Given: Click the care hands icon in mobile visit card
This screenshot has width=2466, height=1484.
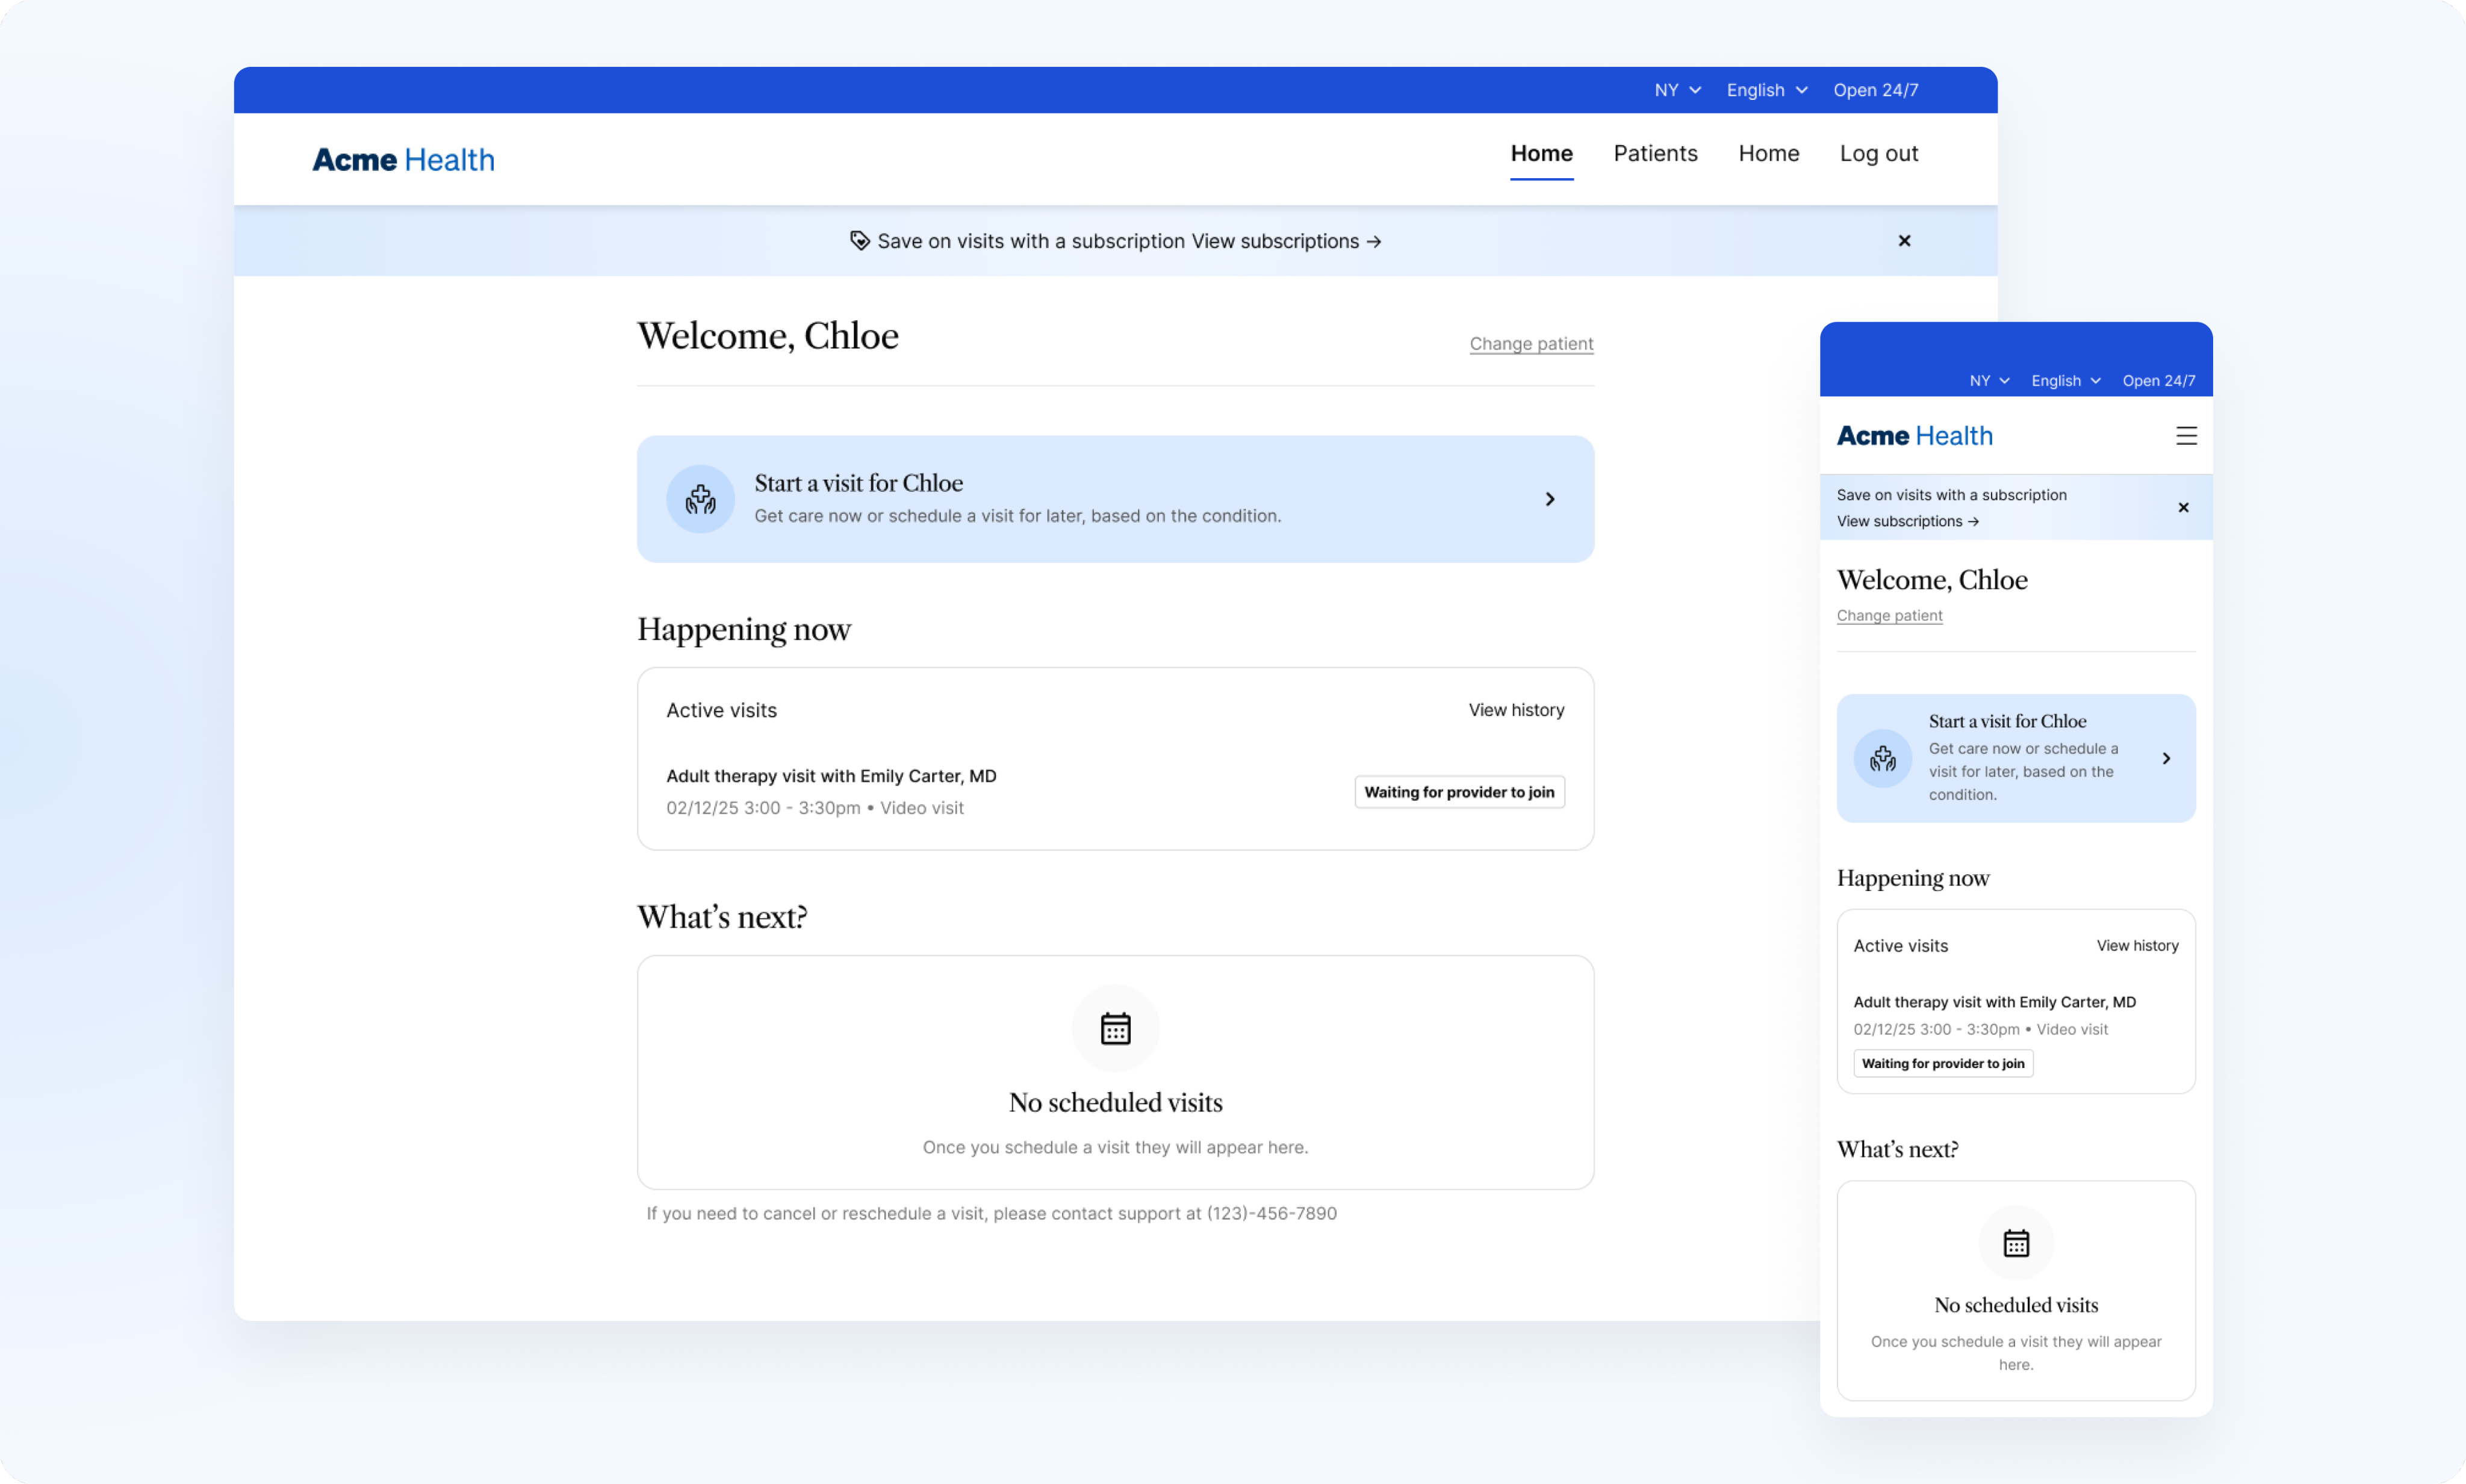Looking at the screenshot, I should (1883, 759).
